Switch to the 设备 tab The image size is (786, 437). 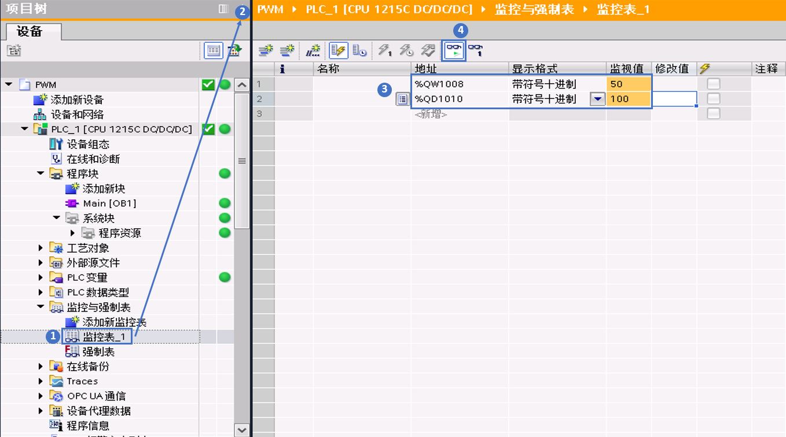click(x=30, y=31)
